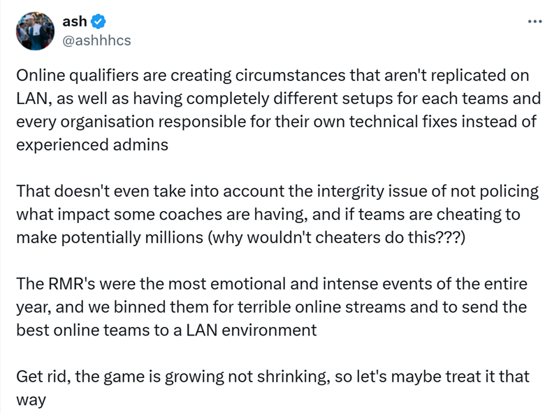Click the line starting "The RMR's were the most"
Image resolution: width=559 pixels, height=413 pixels.
point(272,284)
